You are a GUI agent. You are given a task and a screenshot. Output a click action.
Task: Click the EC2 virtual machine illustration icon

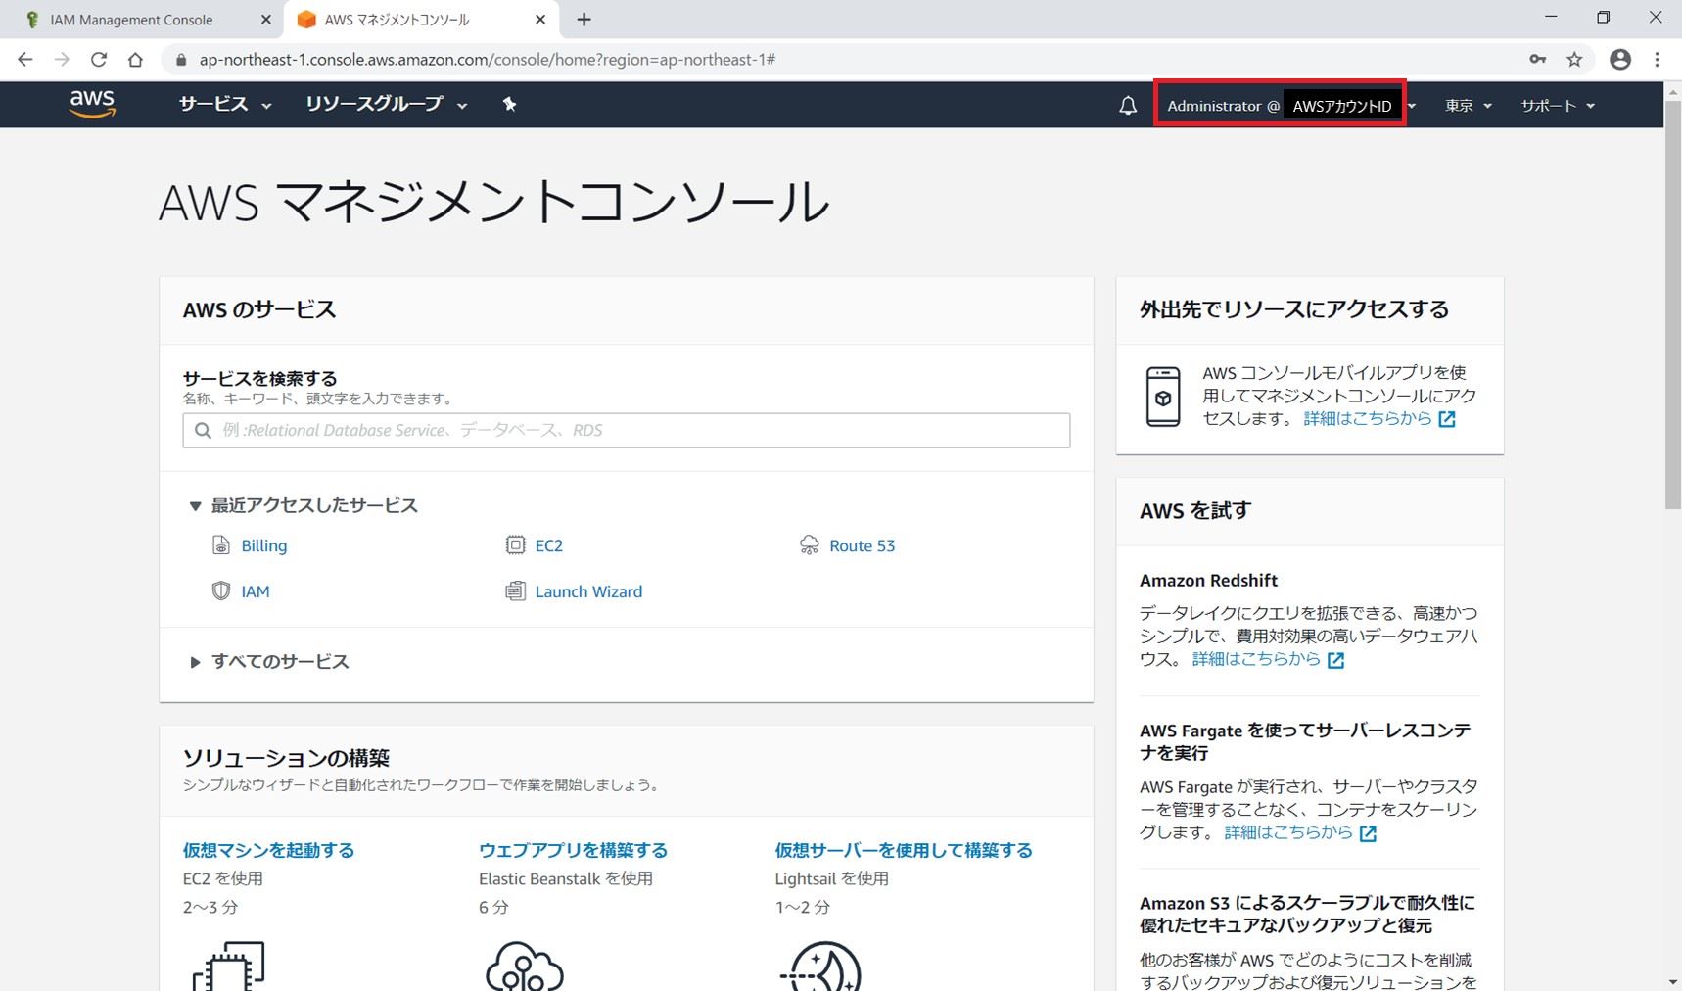229,966
